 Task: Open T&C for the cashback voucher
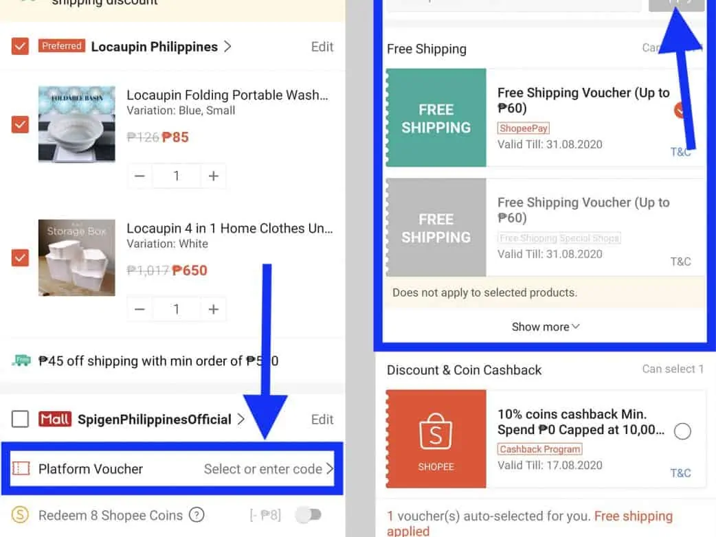(x=680, y=472)
